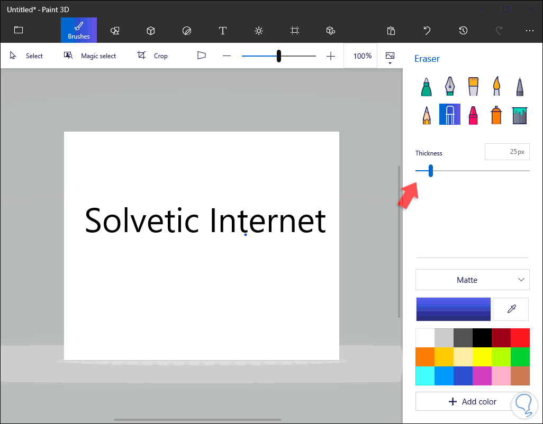Image resolution: width=543 pixels, height=424 pixels.
Task: Click the Eyedropper color picker
Action: click(x=511, y=309)
